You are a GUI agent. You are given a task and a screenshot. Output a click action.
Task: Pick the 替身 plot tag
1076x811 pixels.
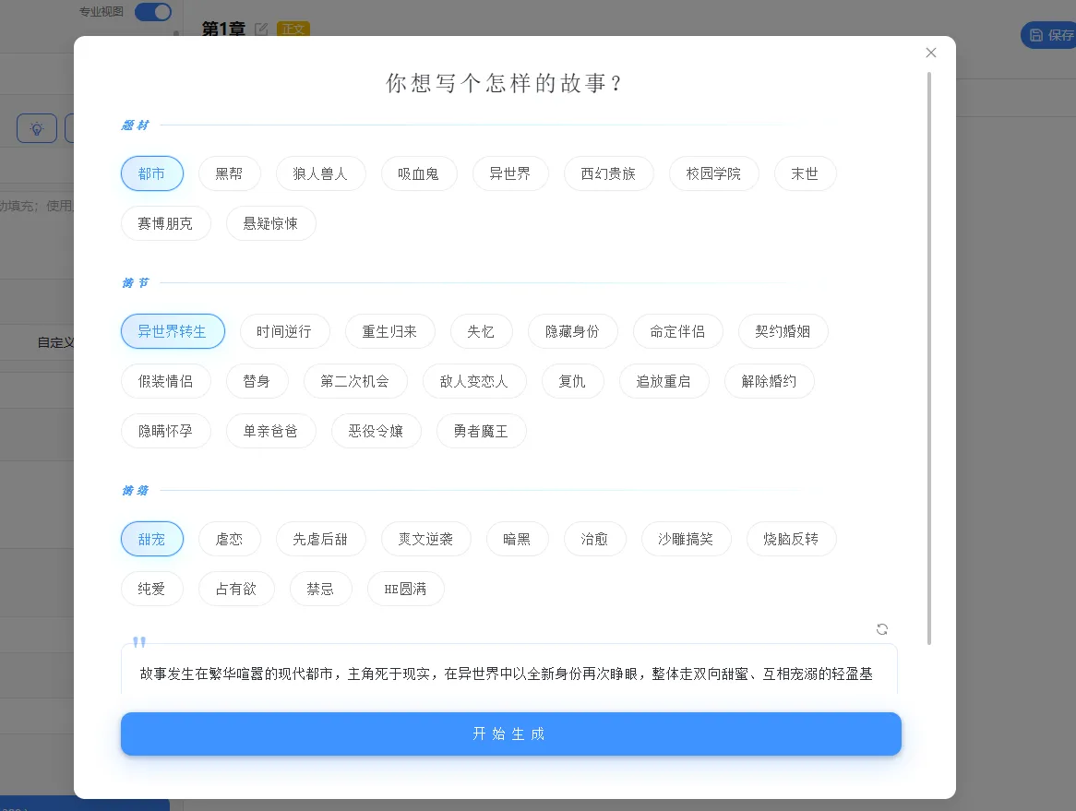[257, 381]
